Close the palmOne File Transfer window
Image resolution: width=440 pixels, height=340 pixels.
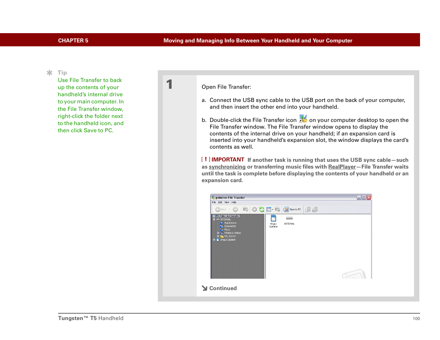click(369, 197)
